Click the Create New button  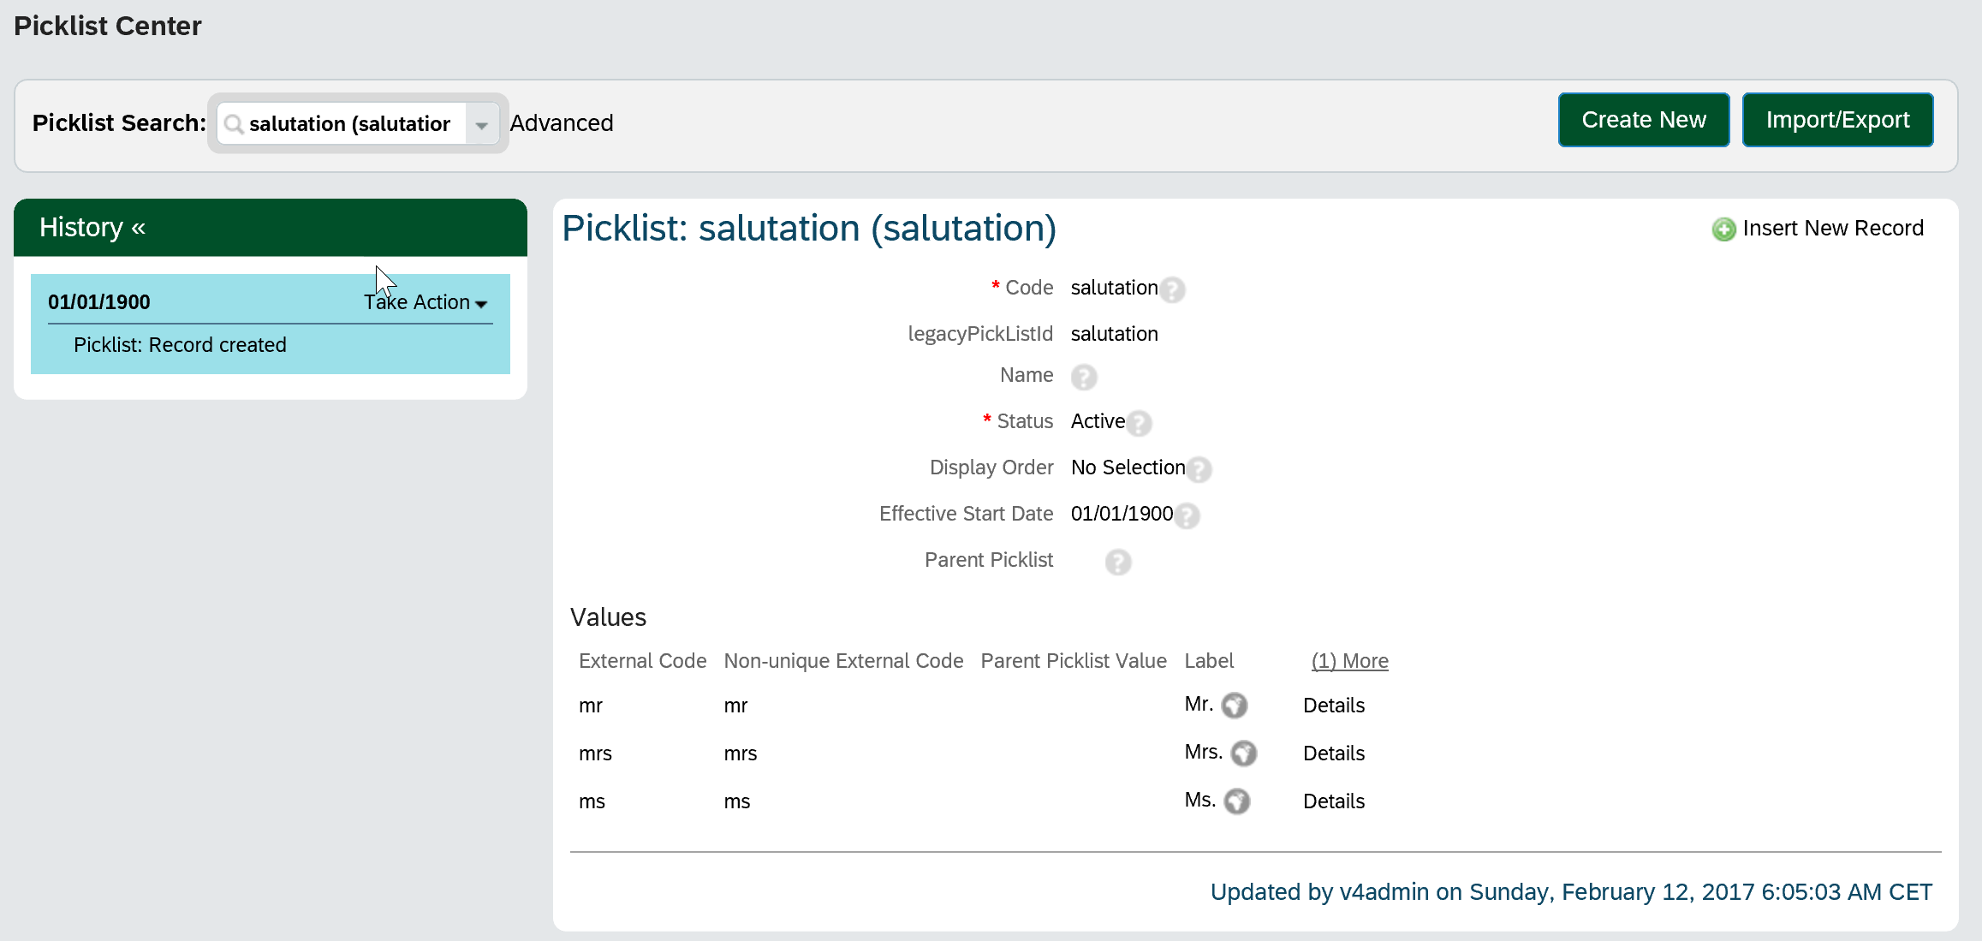click(1643, 120)
